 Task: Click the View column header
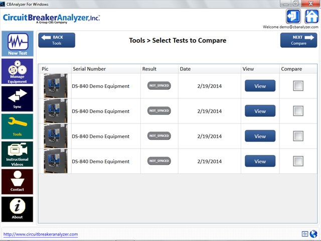260,69
